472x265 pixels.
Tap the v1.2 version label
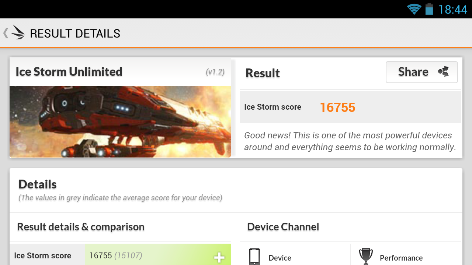[x=215, y=72]
